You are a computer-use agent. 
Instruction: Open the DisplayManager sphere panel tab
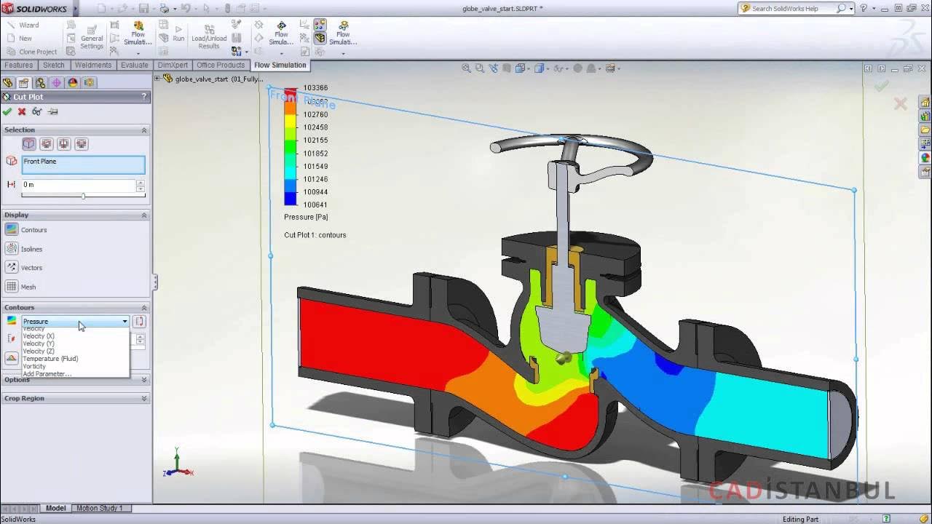pyautogui.click(x=73, y=83)
